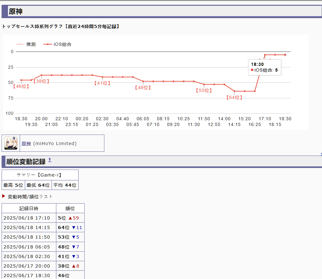Toggle the iOS総合 legend series

pyautogui.click(x=57, y=44)
